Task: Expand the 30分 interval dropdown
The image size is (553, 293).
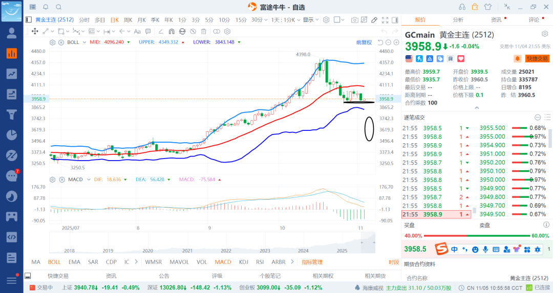Action: point(259,20)
